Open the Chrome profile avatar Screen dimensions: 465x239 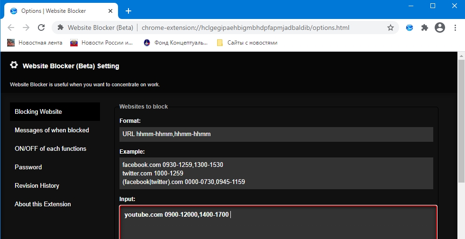tap(440, 28)
